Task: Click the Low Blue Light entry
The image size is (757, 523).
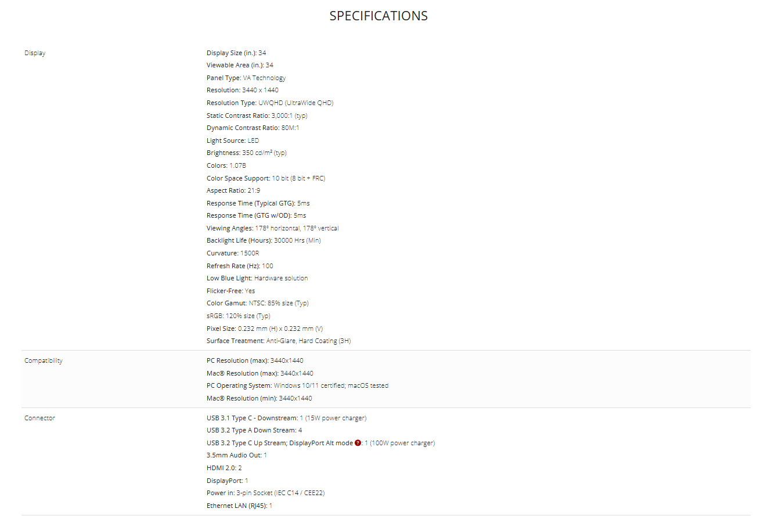Action: tap(257, 278)
